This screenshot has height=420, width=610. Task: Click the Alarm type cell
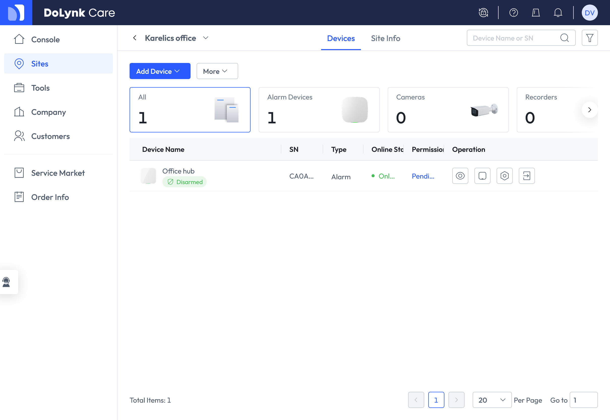(341, 177)
